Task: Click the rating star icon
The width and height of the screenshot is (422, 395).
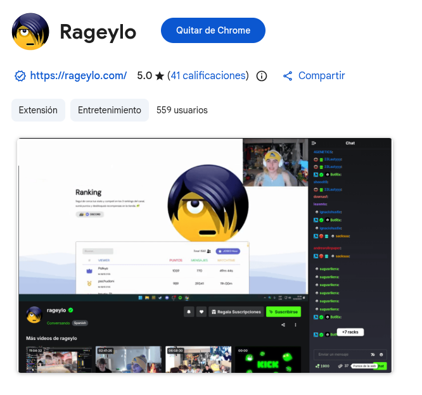Action: [x=160, y=76]
